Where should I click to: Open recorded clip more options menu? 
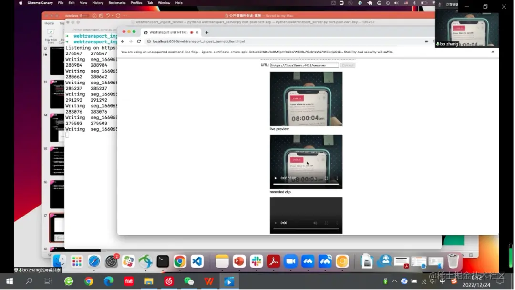(x=337, y=178)
